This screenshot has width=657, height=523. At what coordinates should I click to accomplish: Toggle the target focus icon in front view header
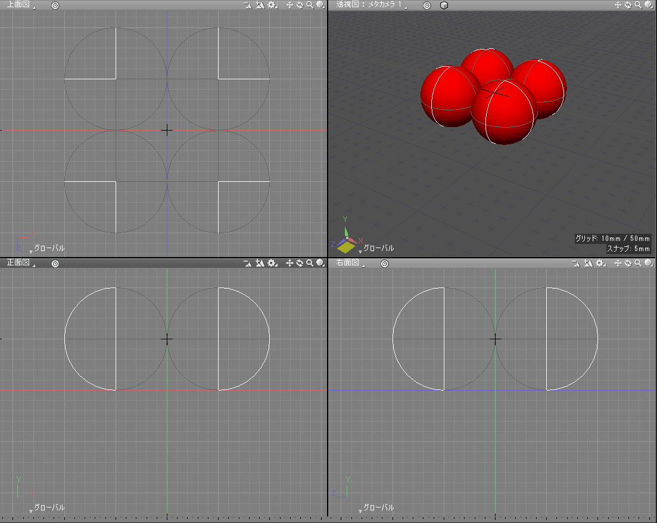point(55,263)
